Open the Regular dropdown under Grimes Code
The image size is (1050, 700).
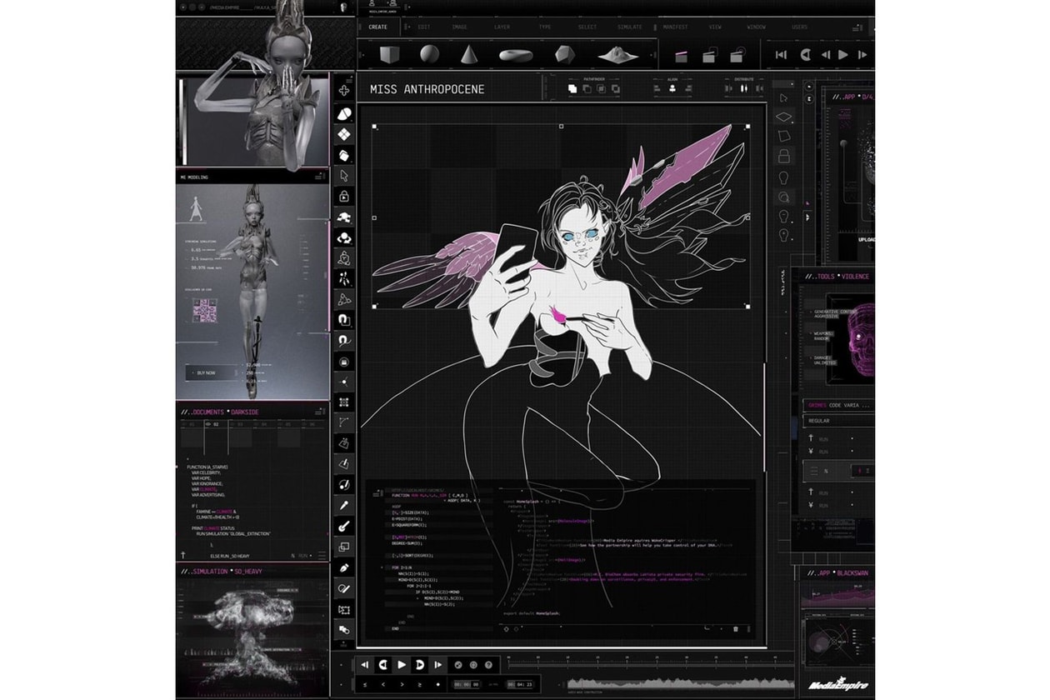coord(837,421)
